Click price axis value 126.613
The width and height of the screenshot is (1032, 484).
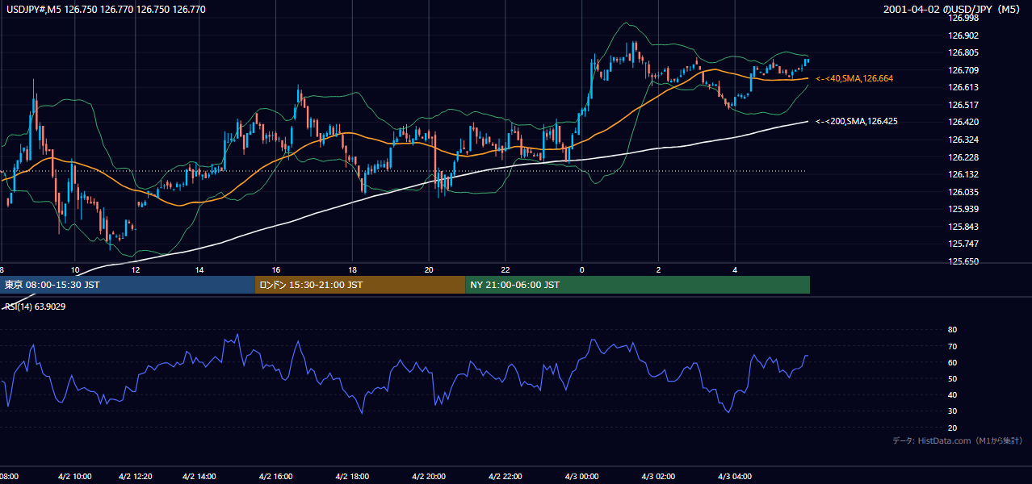coord(963,87)
